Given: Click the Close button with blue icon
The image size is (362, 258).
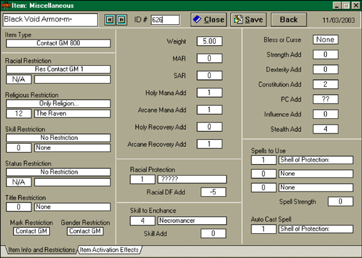Looking at the screenshot, I should click(209, 20).
